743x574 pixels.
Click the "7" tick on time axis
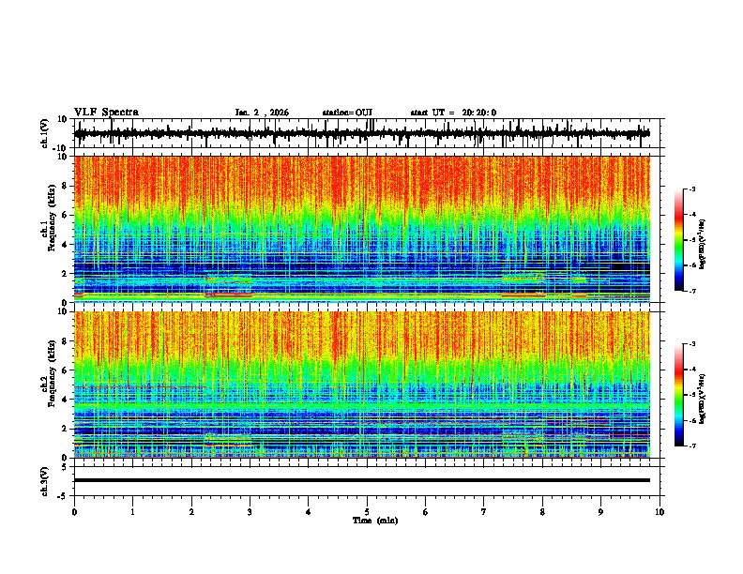click(484, 512)
